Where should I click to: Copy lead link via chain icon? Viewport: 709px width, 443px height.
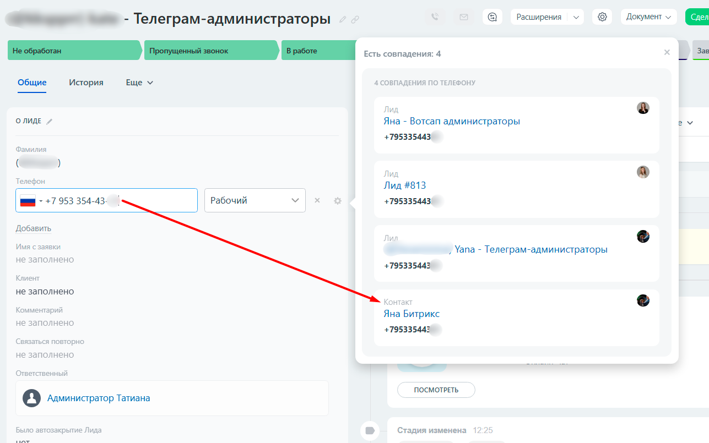point(355,19)
